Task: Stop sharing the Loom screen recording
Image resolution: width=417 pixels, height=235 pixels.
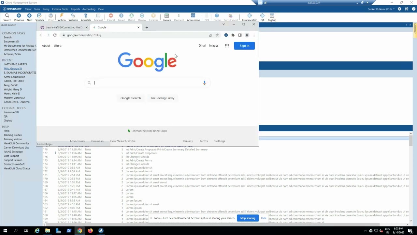Action: point(248,218)
